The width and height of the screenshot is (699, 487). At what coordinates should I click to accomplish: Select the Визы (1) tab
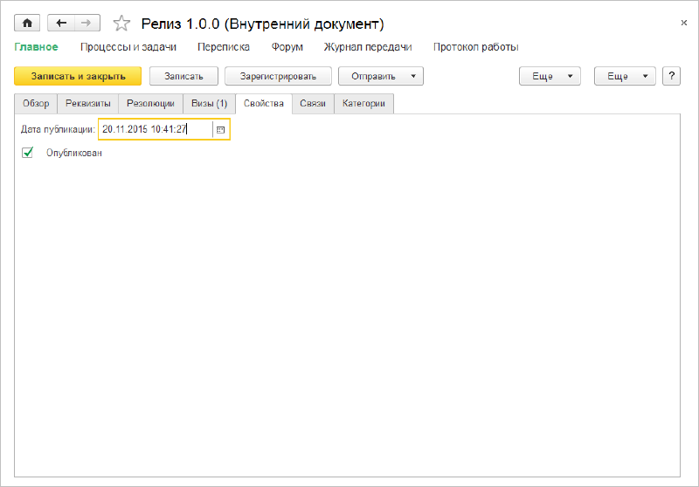pos(209,104)
